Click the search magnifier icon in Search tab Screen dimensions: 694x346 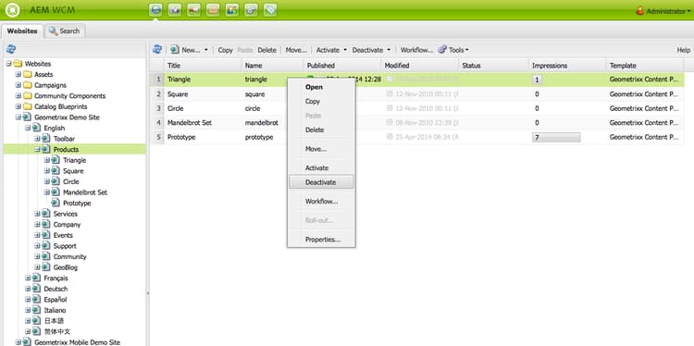[53, 31]
